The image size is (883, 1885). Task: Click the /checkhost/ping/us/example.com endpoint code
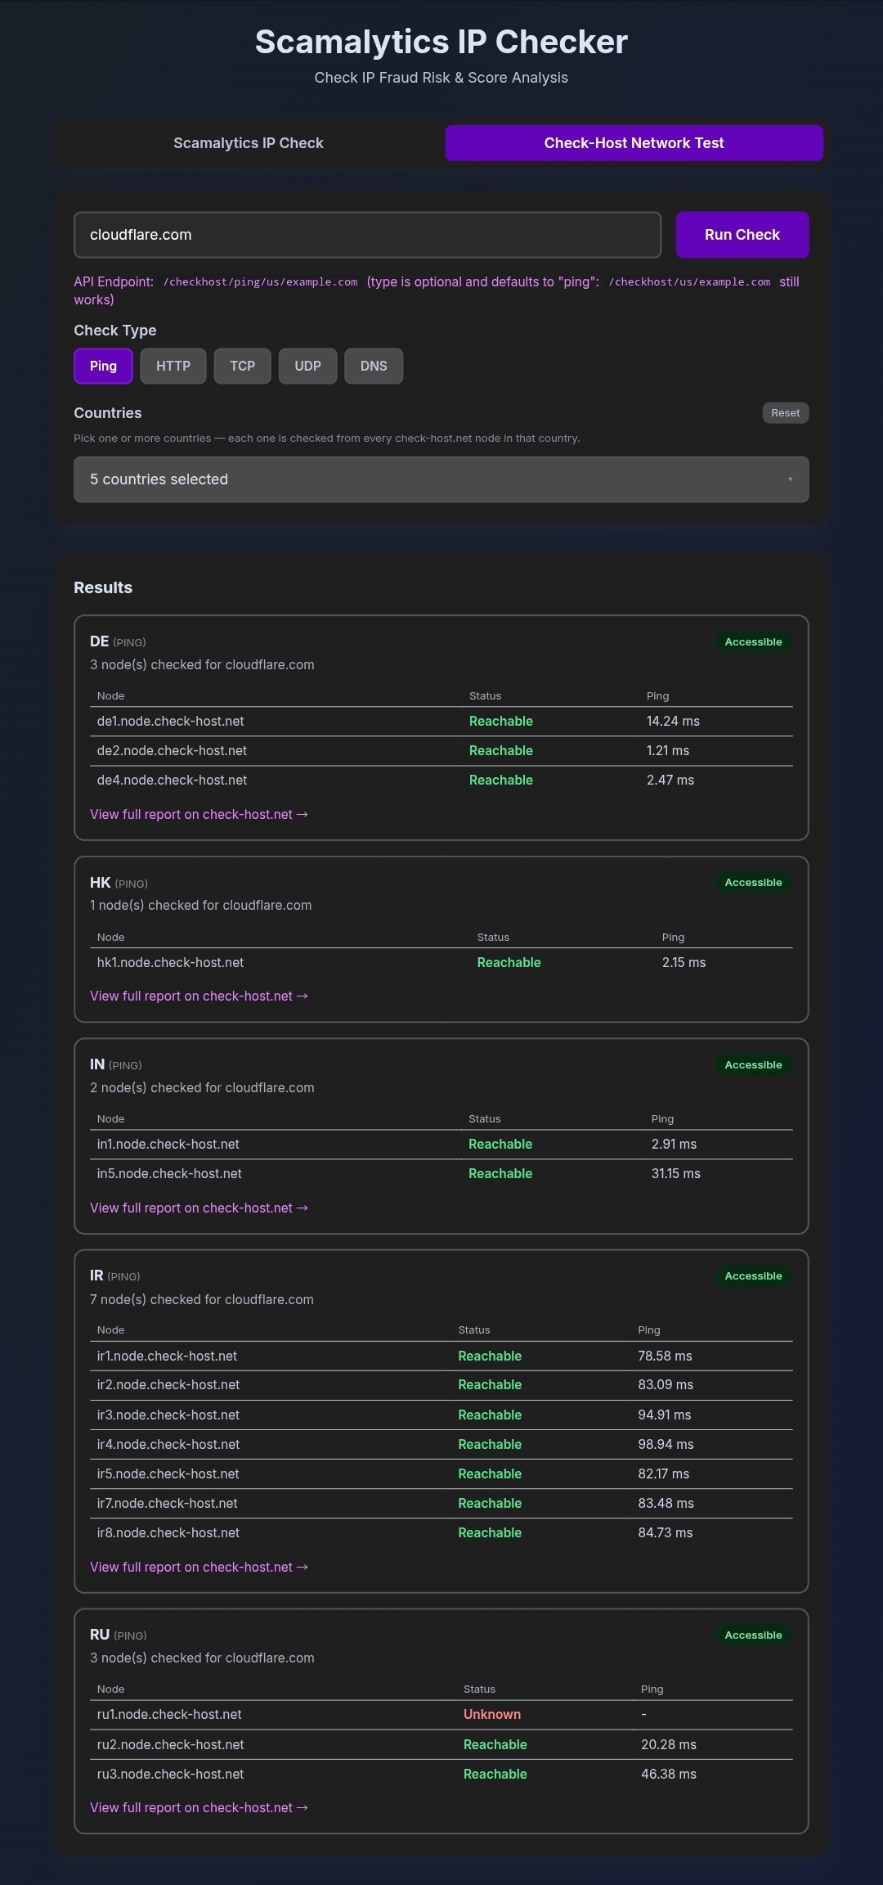coord(260,282)
